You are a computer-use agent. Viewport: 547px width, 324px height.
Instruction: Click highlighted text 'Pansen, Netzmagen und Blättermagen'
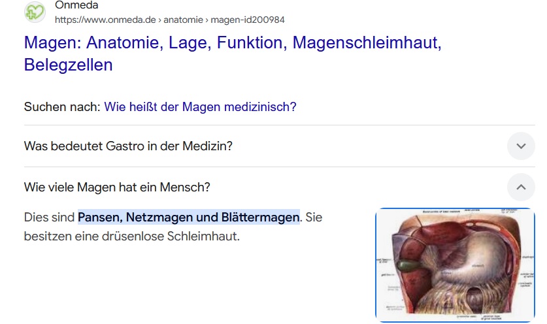point(188,217)
